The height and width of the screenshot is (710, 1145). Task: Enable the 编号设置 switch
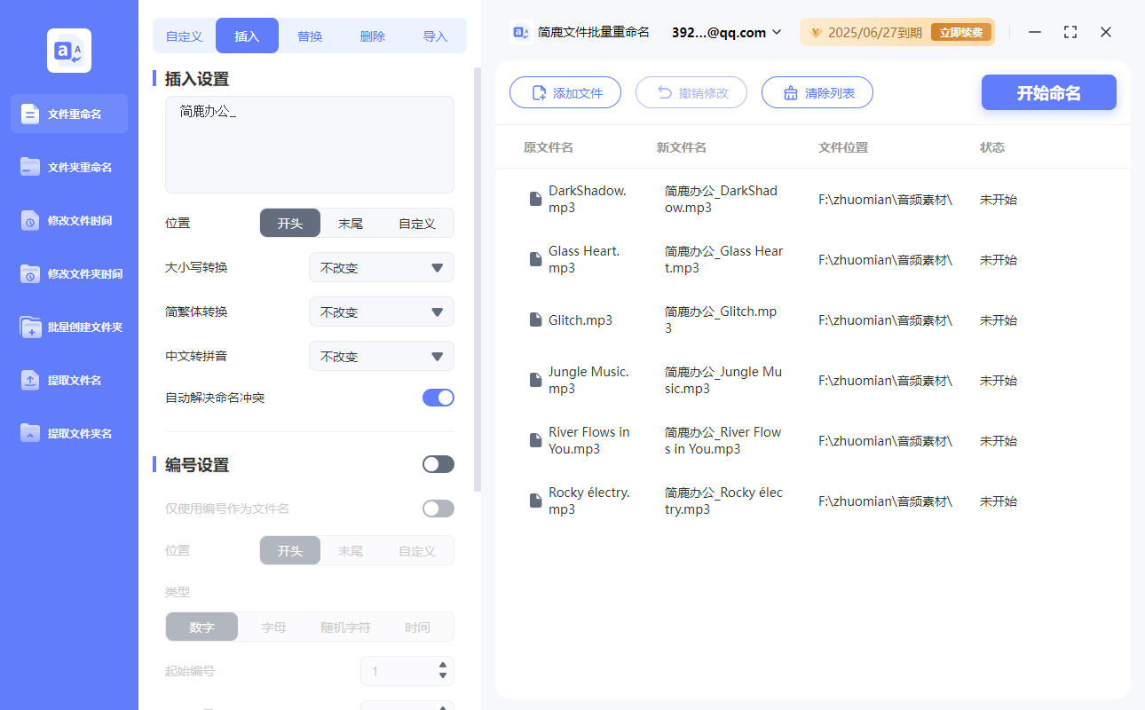438,463
